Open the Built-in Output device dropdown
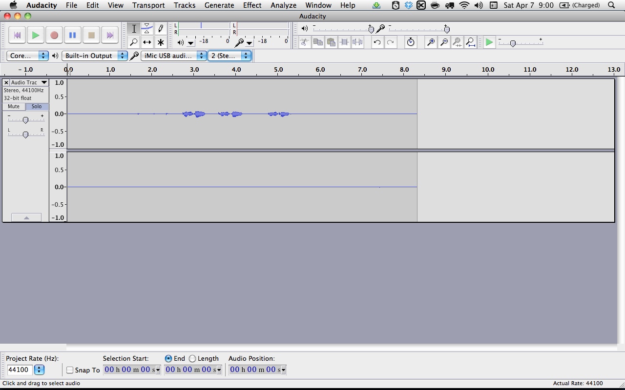The image size is (625, 390). tap(95, 56)
